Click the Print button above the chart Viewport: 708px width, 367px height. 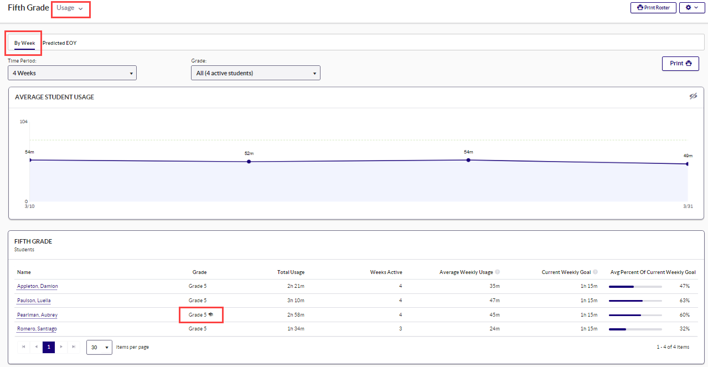pyautogui.click(x=680, y=63)
